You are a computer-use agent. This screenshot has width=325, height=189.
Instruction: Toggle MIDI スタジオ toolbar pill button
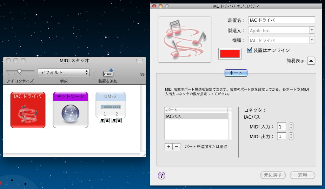pyautogui.click(x=139, y=61)
